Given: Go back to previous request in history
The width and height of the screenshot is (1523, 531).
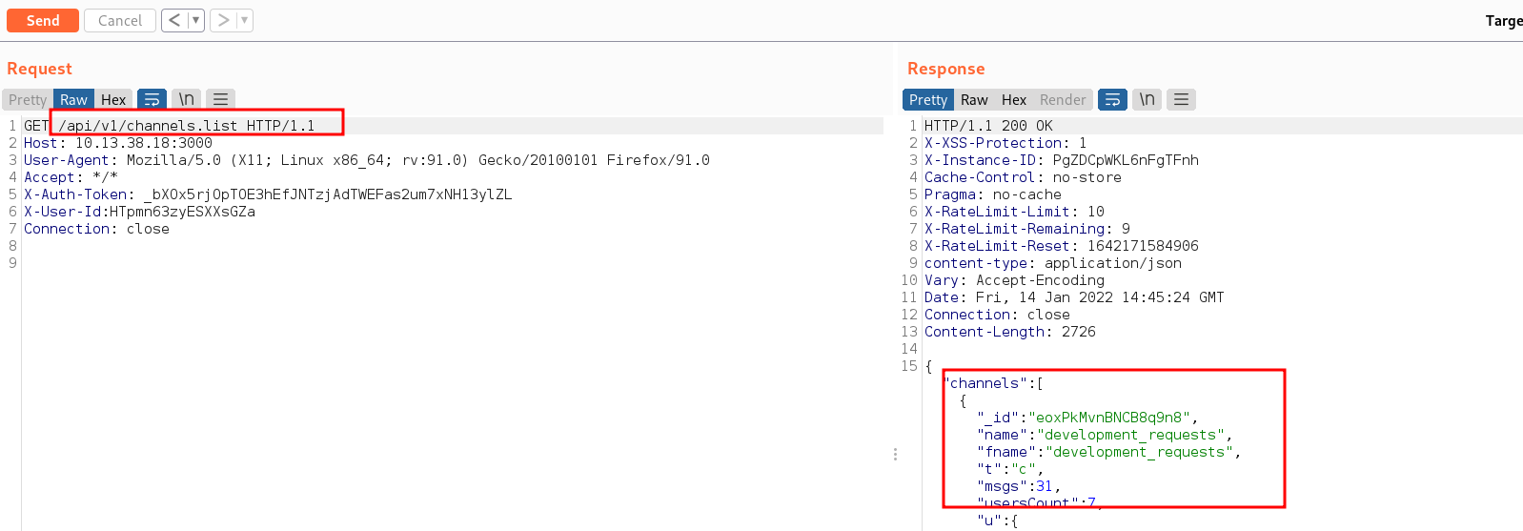Looking at the screenshot, I should coord(174,20).
